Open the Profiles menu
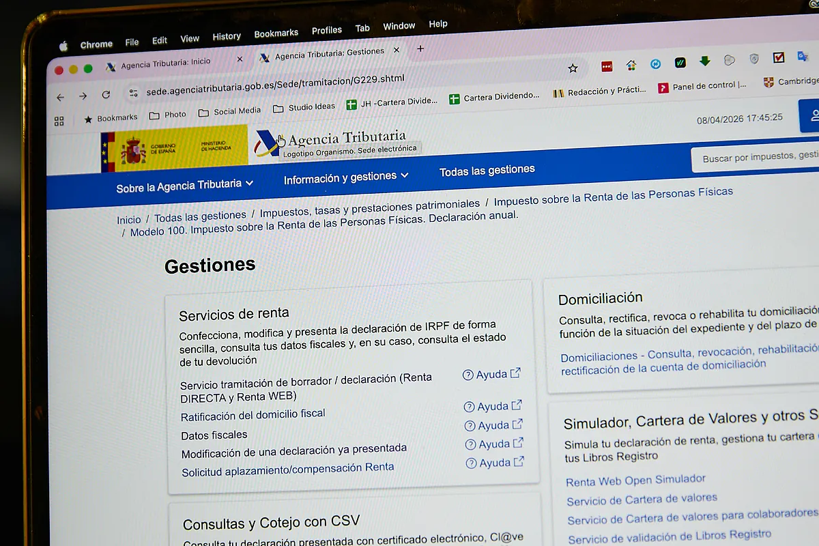819x546 pixels. 327,31
